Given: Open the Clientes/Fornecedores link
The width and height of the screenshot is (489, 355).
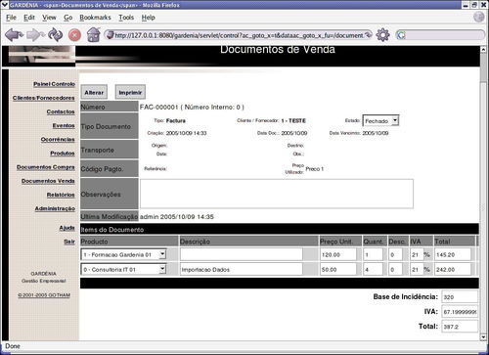Looking at the screenshot, I should 44,98.
